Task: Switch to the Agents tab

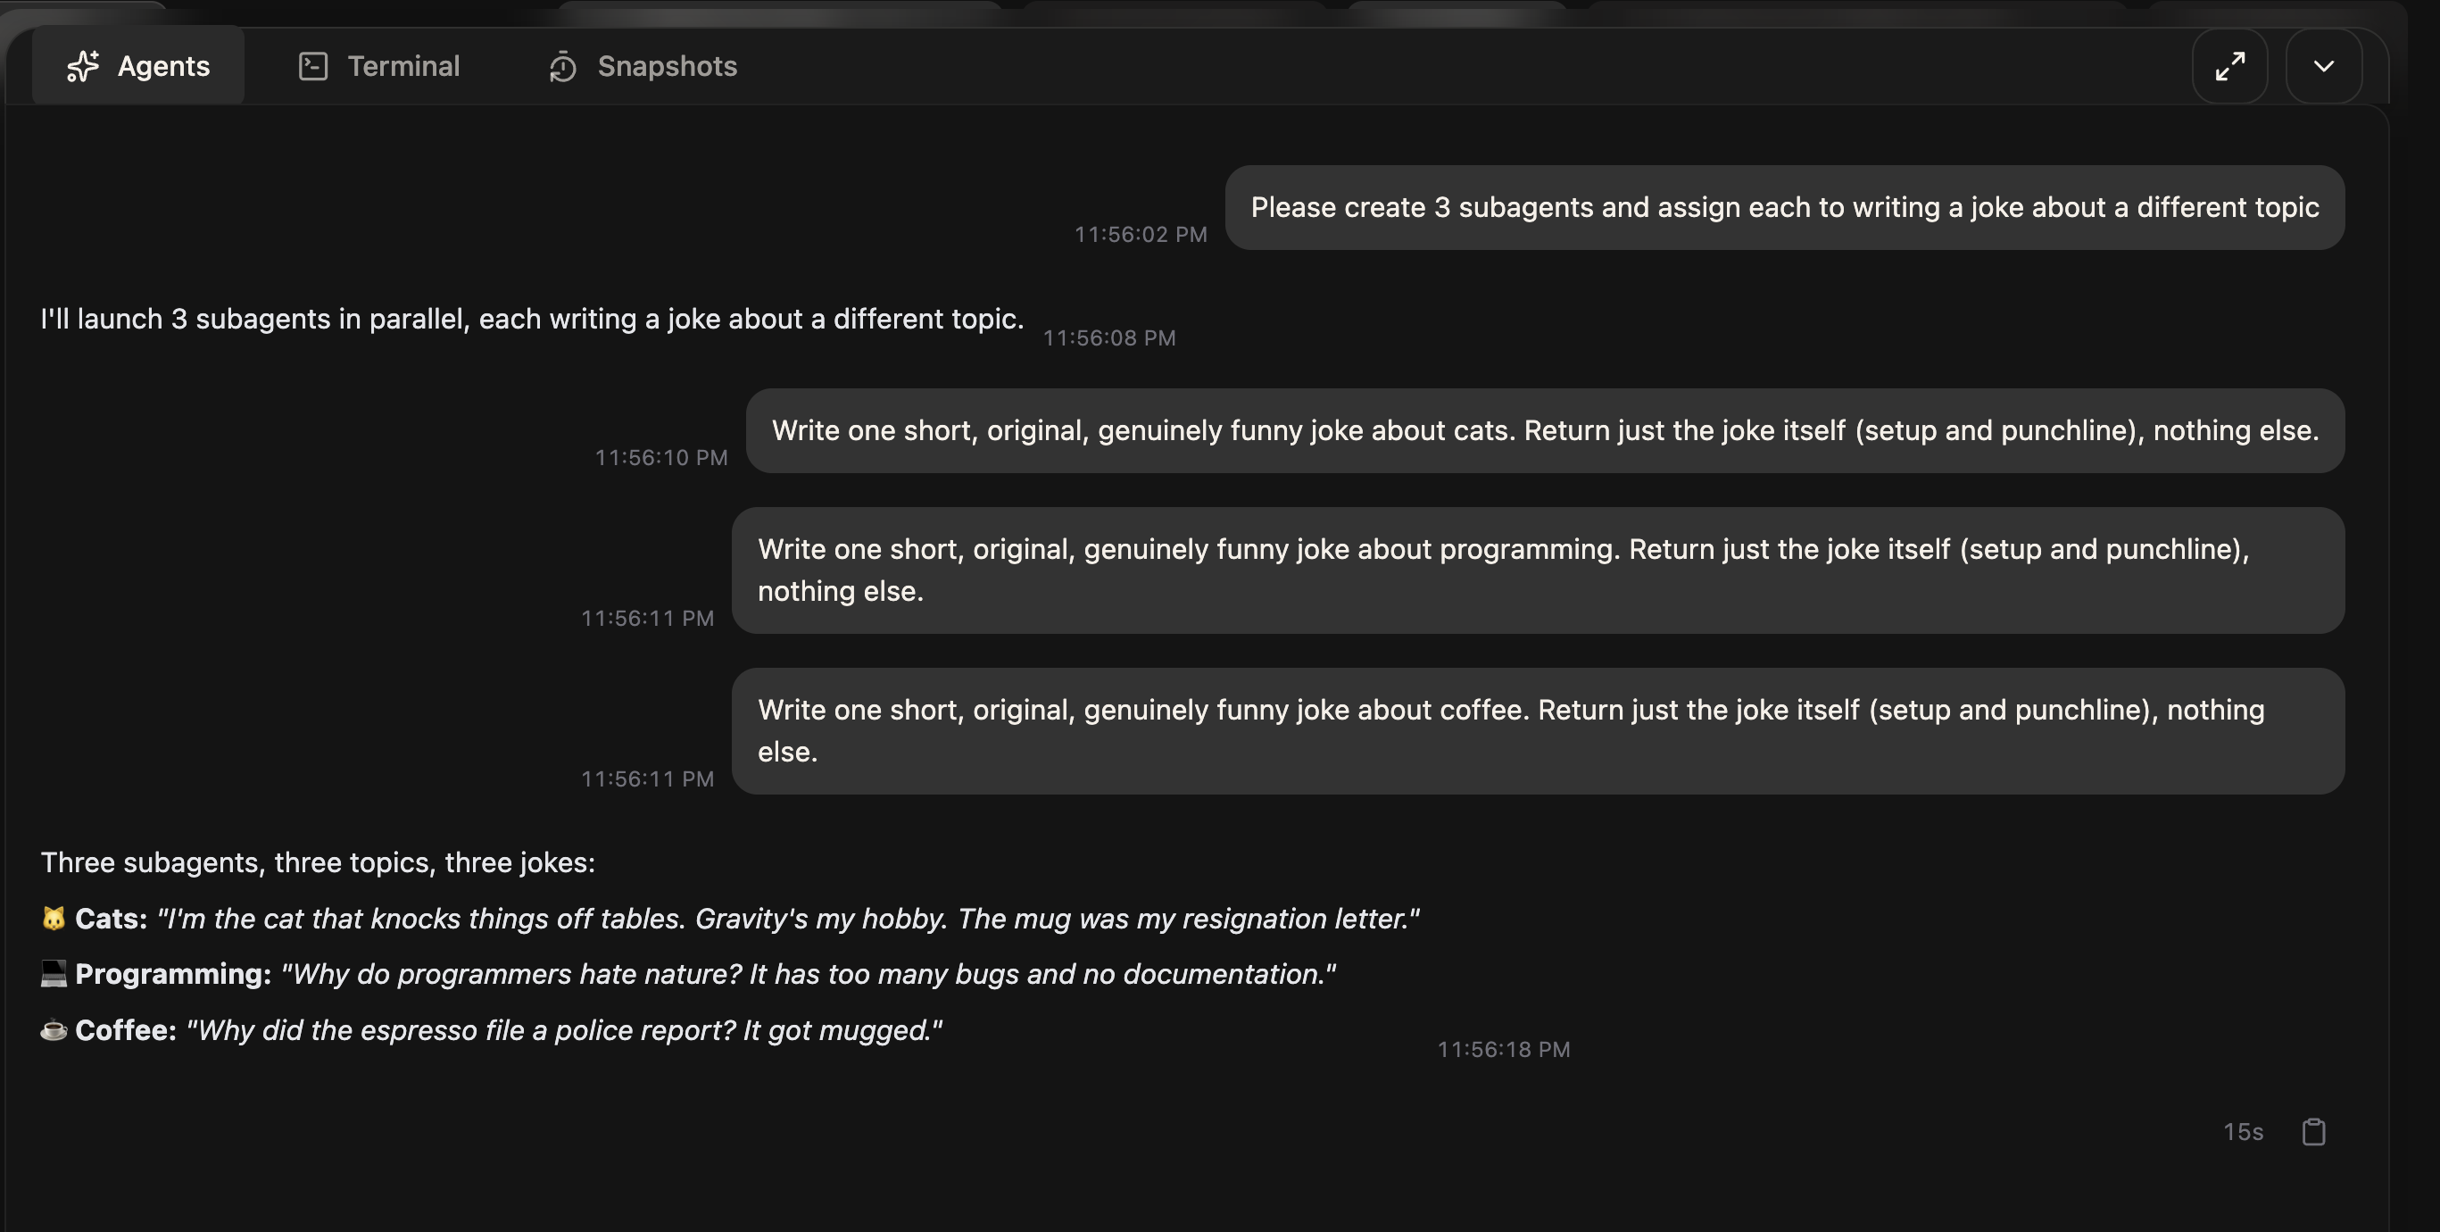Action: tap(138, 65)
